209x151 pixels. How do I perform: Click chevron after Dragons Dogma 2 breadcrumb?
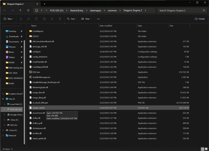[x=145, y=10]
